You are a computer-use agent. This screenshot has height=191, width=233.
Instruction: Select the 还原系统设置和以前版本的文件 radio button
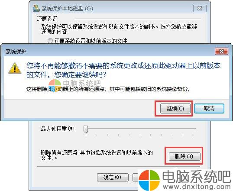pyautogui.click(x=50, y=41)
